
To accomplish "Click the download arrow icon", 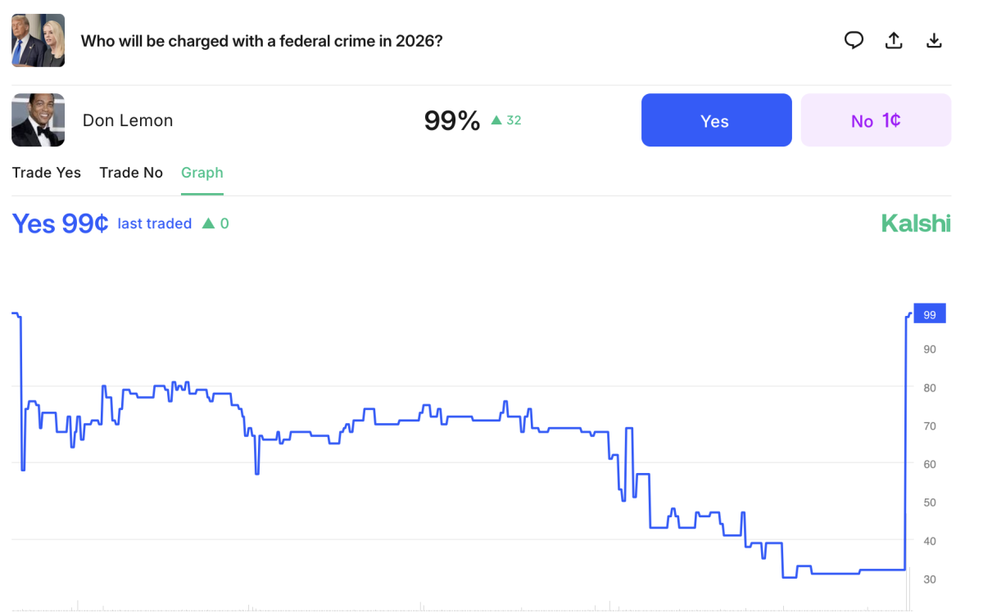I will pyautogui.click(x=934, y=40).
